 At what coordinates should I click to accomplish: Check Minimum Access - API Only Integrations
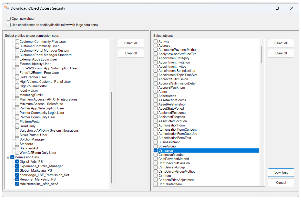(x=17, y=99)
